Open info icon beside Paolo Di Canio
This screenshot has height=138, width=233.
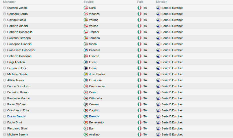pos(5,104)
